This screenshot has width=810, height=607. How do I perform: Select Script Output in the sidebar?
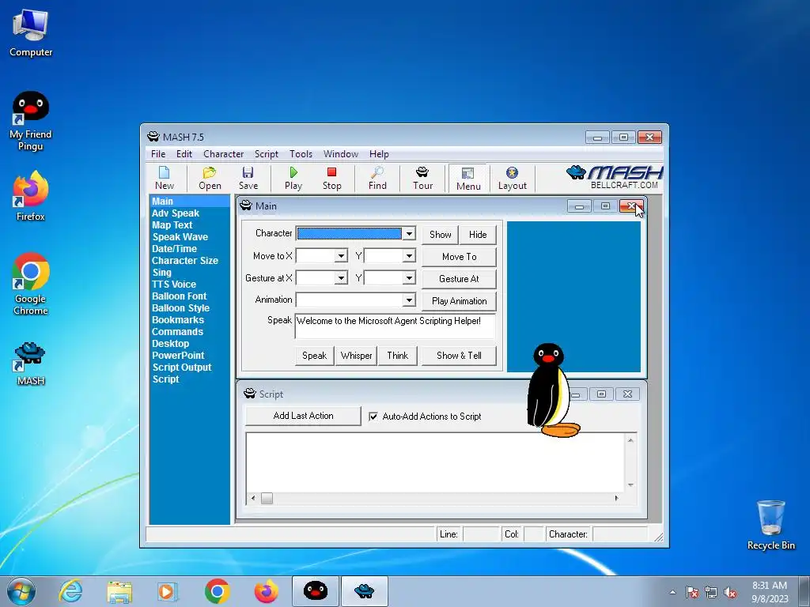181,368
